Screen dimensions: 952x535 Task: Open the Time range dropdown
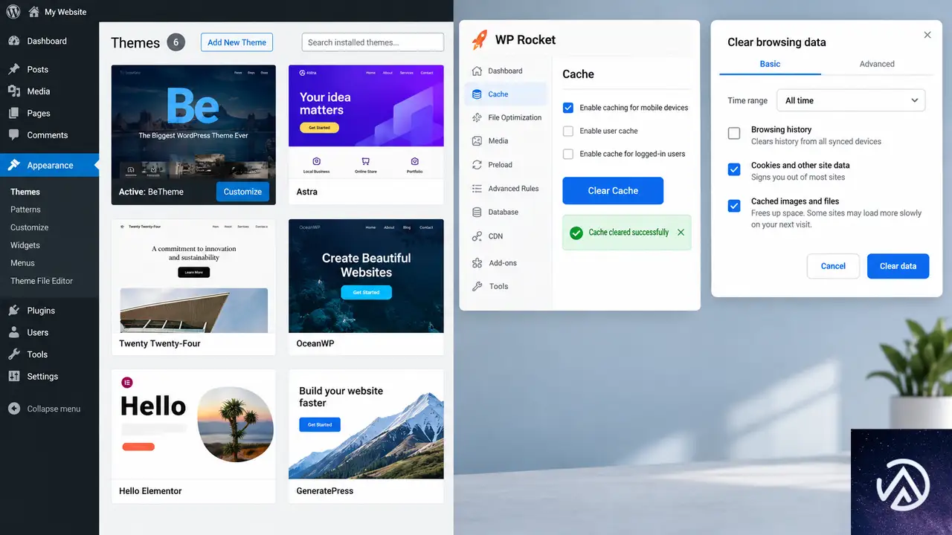851,100
